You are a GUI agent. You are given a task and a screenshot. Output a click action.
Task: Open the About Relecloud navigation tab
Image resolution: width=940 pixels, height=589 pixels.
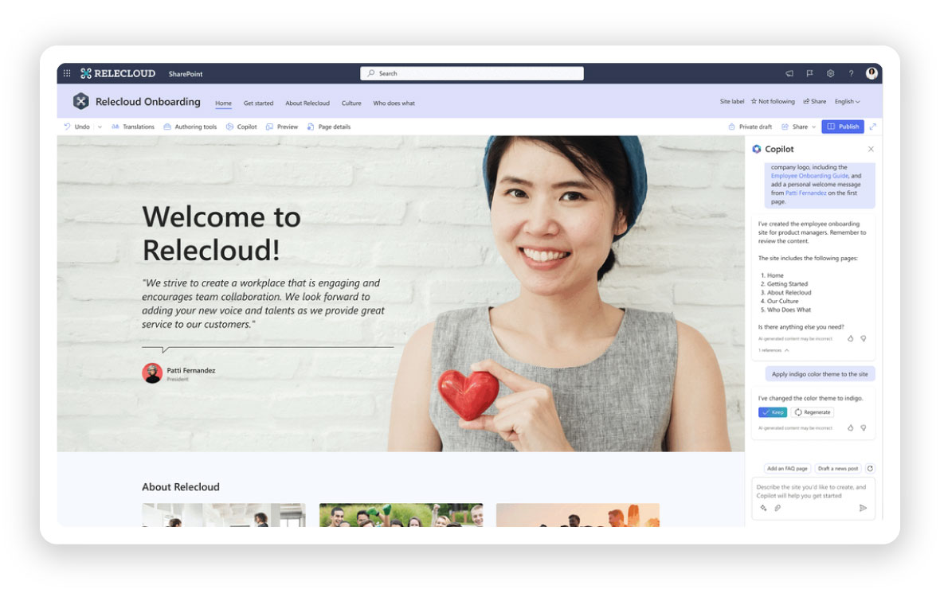307,103
